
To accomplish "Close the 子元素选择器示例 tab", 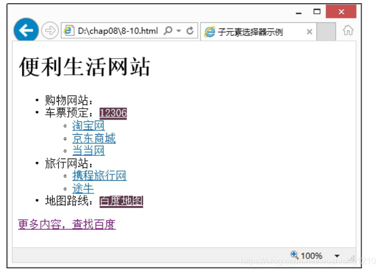I will tap(309, 32).
